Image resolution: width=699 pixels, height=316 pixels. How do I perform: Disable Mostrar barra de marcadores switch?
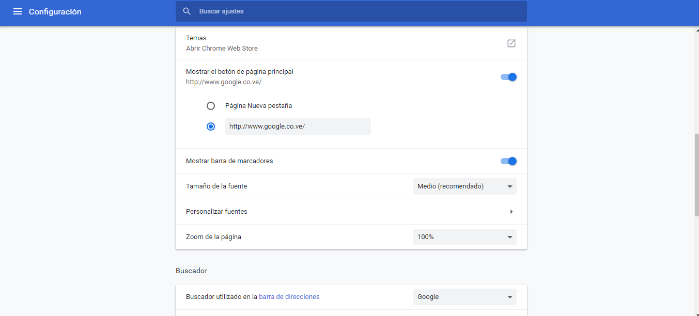click(508, 161)
